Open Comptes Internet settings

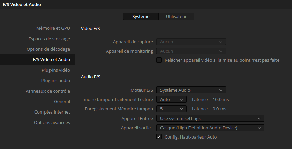click(x=52, y=112)
